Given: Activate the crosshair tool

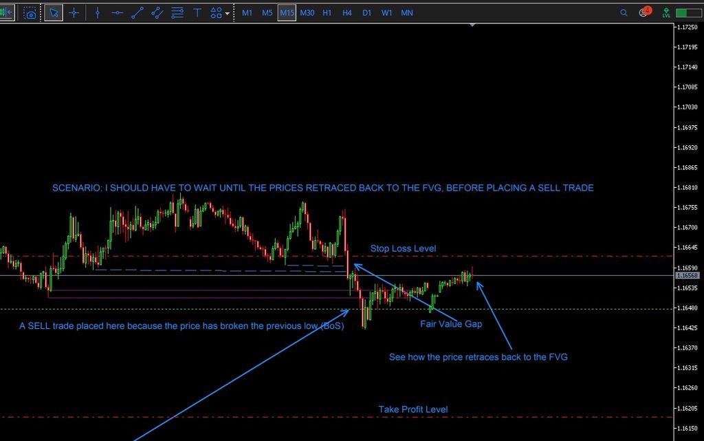Looking at the screenshot, I should tap(74, 13).
